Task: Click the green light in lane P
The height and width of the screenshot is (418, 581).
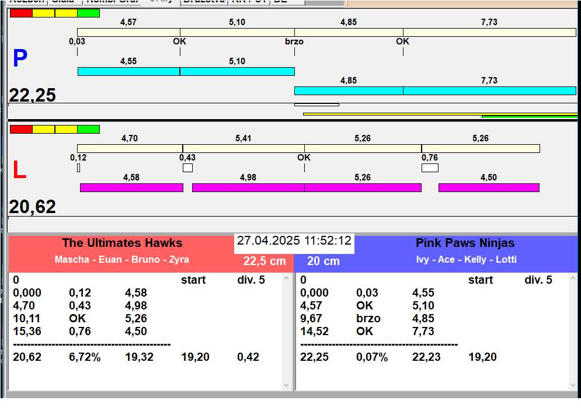Action: point(88,13)
